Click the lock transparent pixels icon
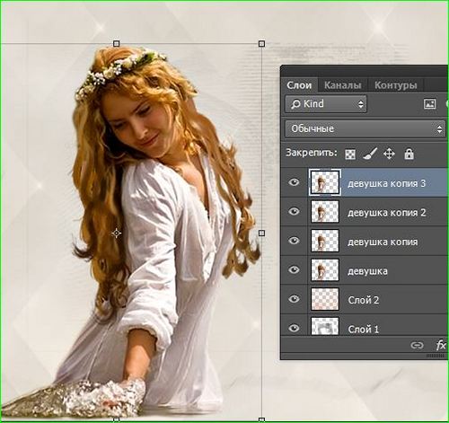The height and width of the screenshot is (423, 449). (x=350, y=154)
